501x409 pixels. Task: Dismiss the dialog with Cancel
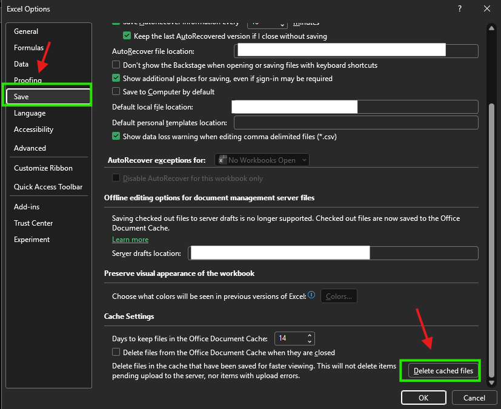tap(474, 398)
